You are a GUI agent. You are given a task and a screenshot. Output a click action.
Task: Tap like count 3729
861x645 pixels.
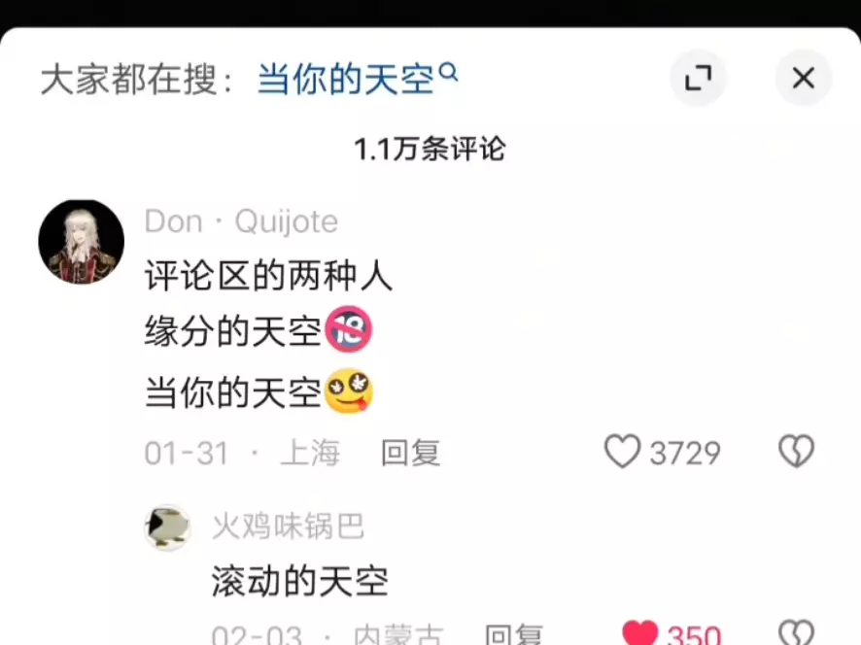[x=685, y=453]
